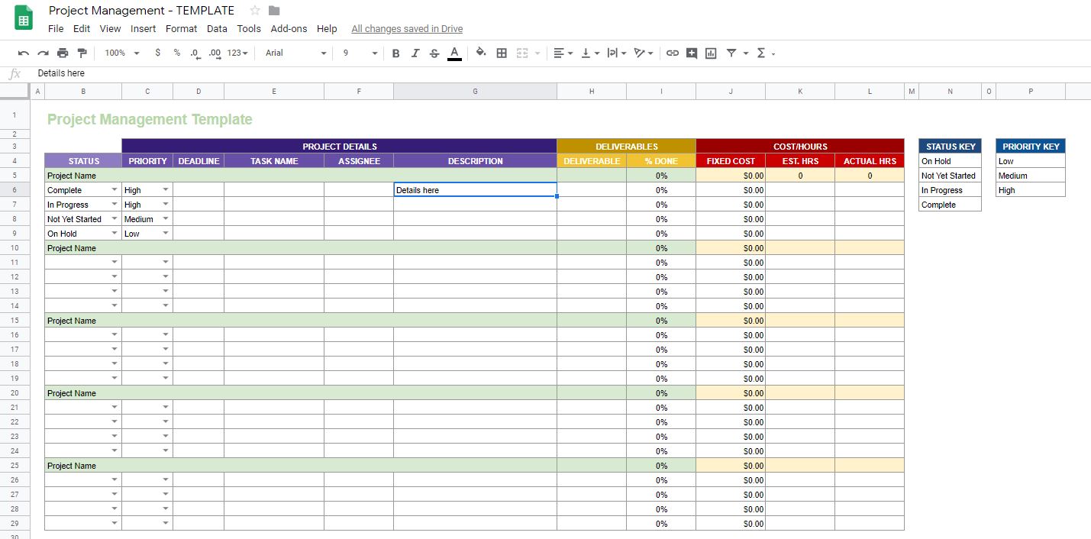
Task: Star the Project Management document
Action: (x=255, y=10)
